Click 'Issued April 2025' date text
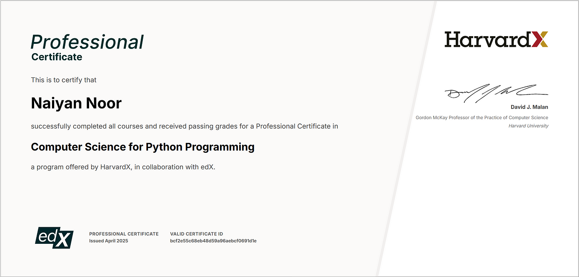The image size is (579, 277). [x=108, y=241]
